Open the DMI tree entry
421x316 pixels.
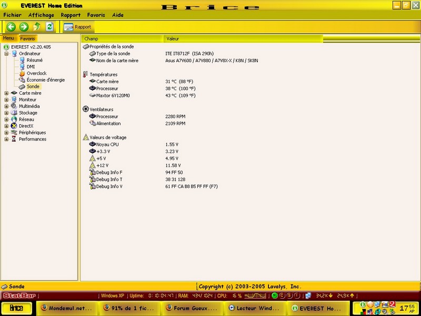[x=31, y=67]
